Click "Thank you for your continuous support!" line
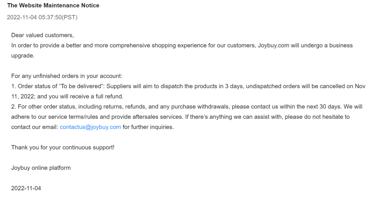Viewport: 369px width, 197px height. click(63, 147)
